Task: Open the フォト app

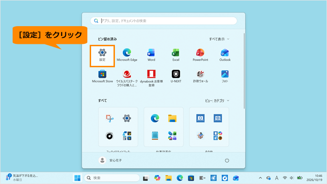Action: (x=225, y=77)
